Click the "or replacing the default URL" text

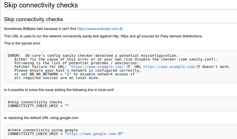pos(41,118)
